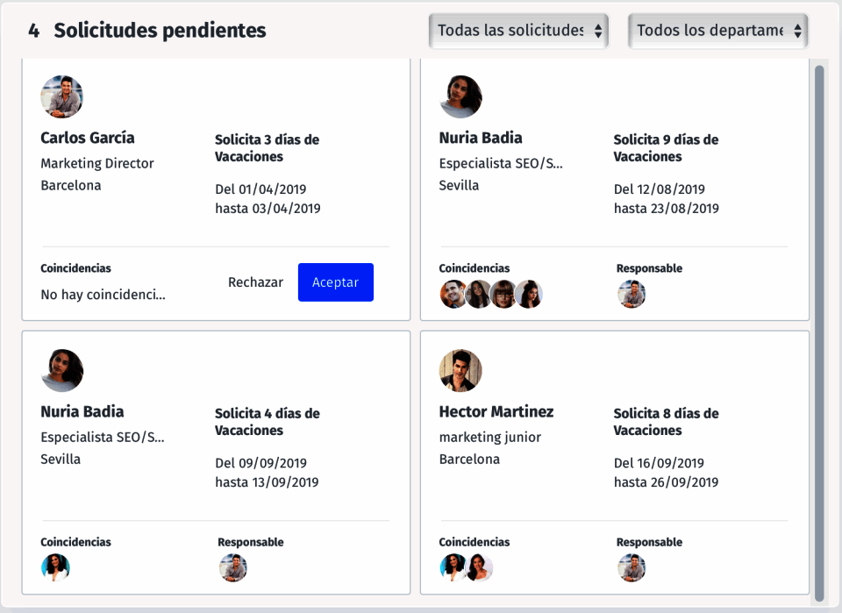Screen dimensions: 842x613
Task: Open the 'Todas las solicitudes' dropdown
Action: [x=519, y=31]
